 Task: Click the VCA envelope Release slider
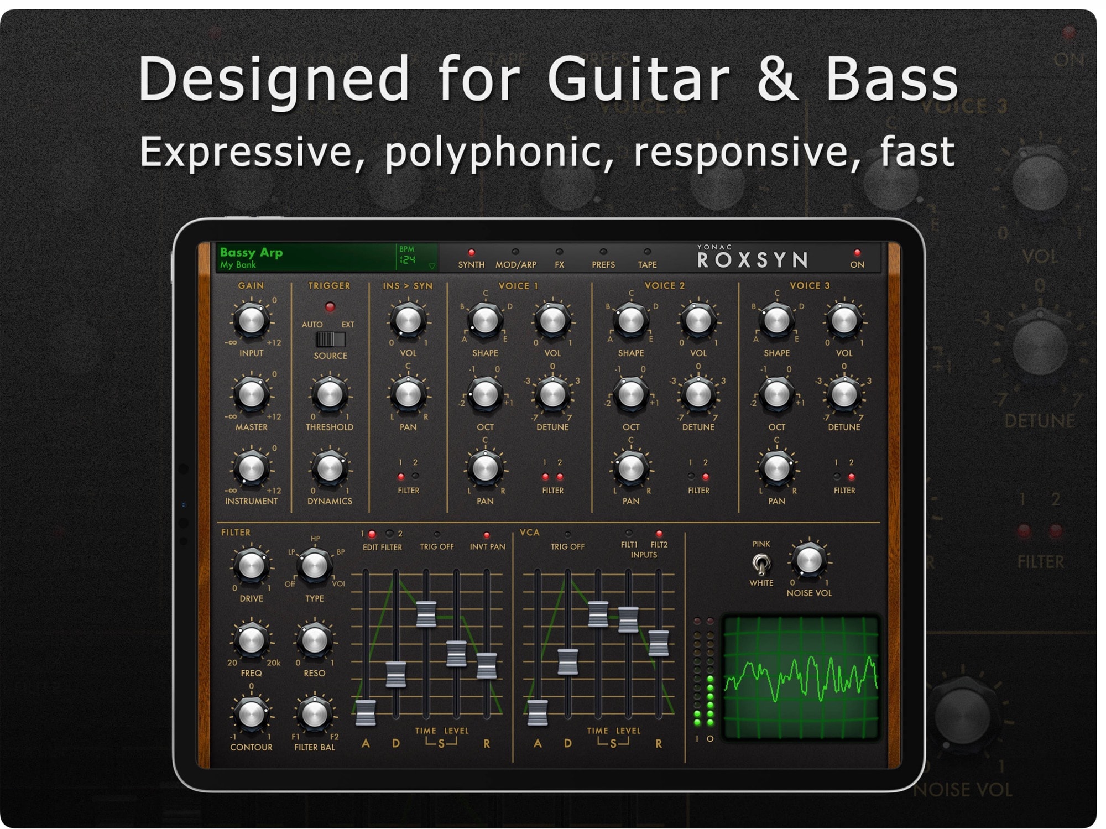click(659, 643)
